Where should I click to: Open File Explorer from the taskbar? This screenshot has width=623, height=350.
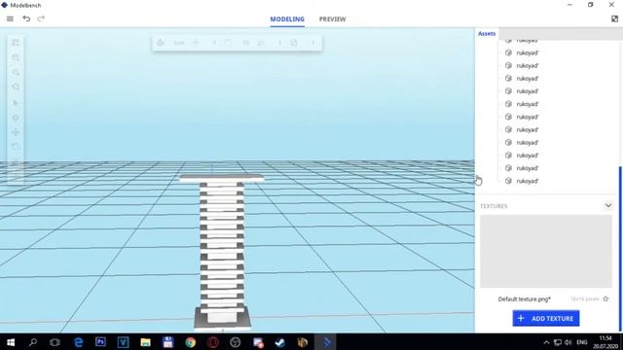(x=145, y=342)
